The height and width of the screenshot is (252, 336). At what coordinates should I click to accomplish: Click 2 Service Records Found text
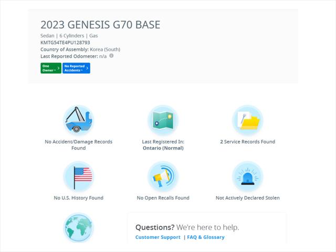pos(247,142)
